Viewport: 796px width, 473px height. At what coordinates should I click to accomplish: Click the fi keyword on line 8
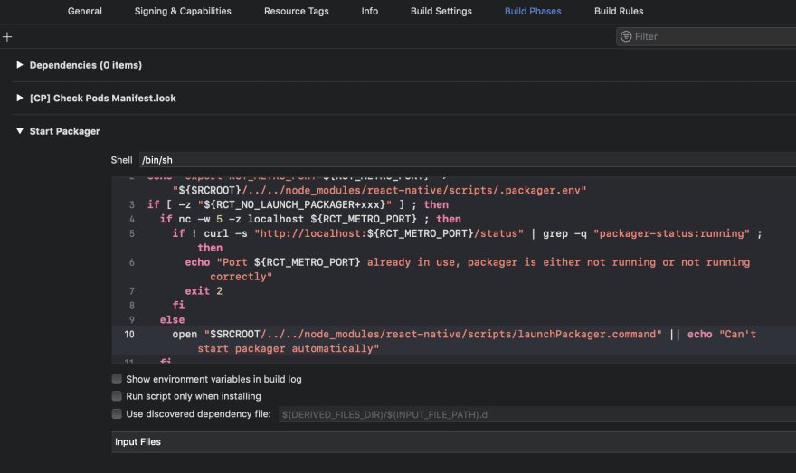click(x=178, y=305)
